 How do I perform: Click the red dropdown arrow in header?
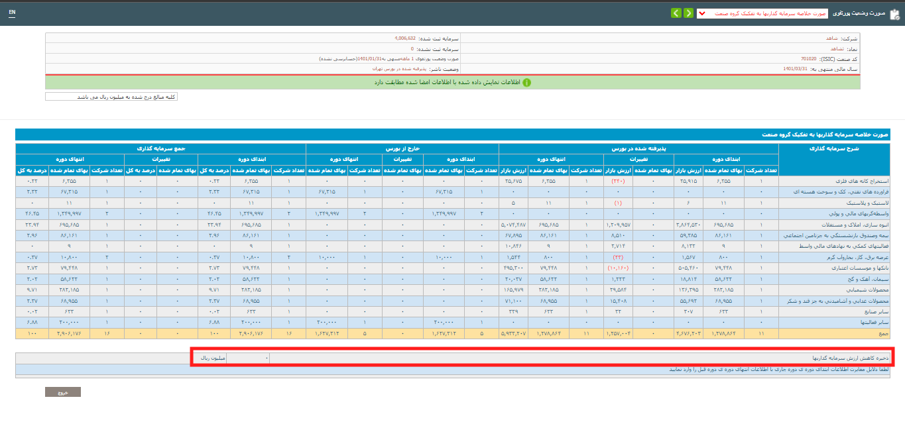point(702,13)
